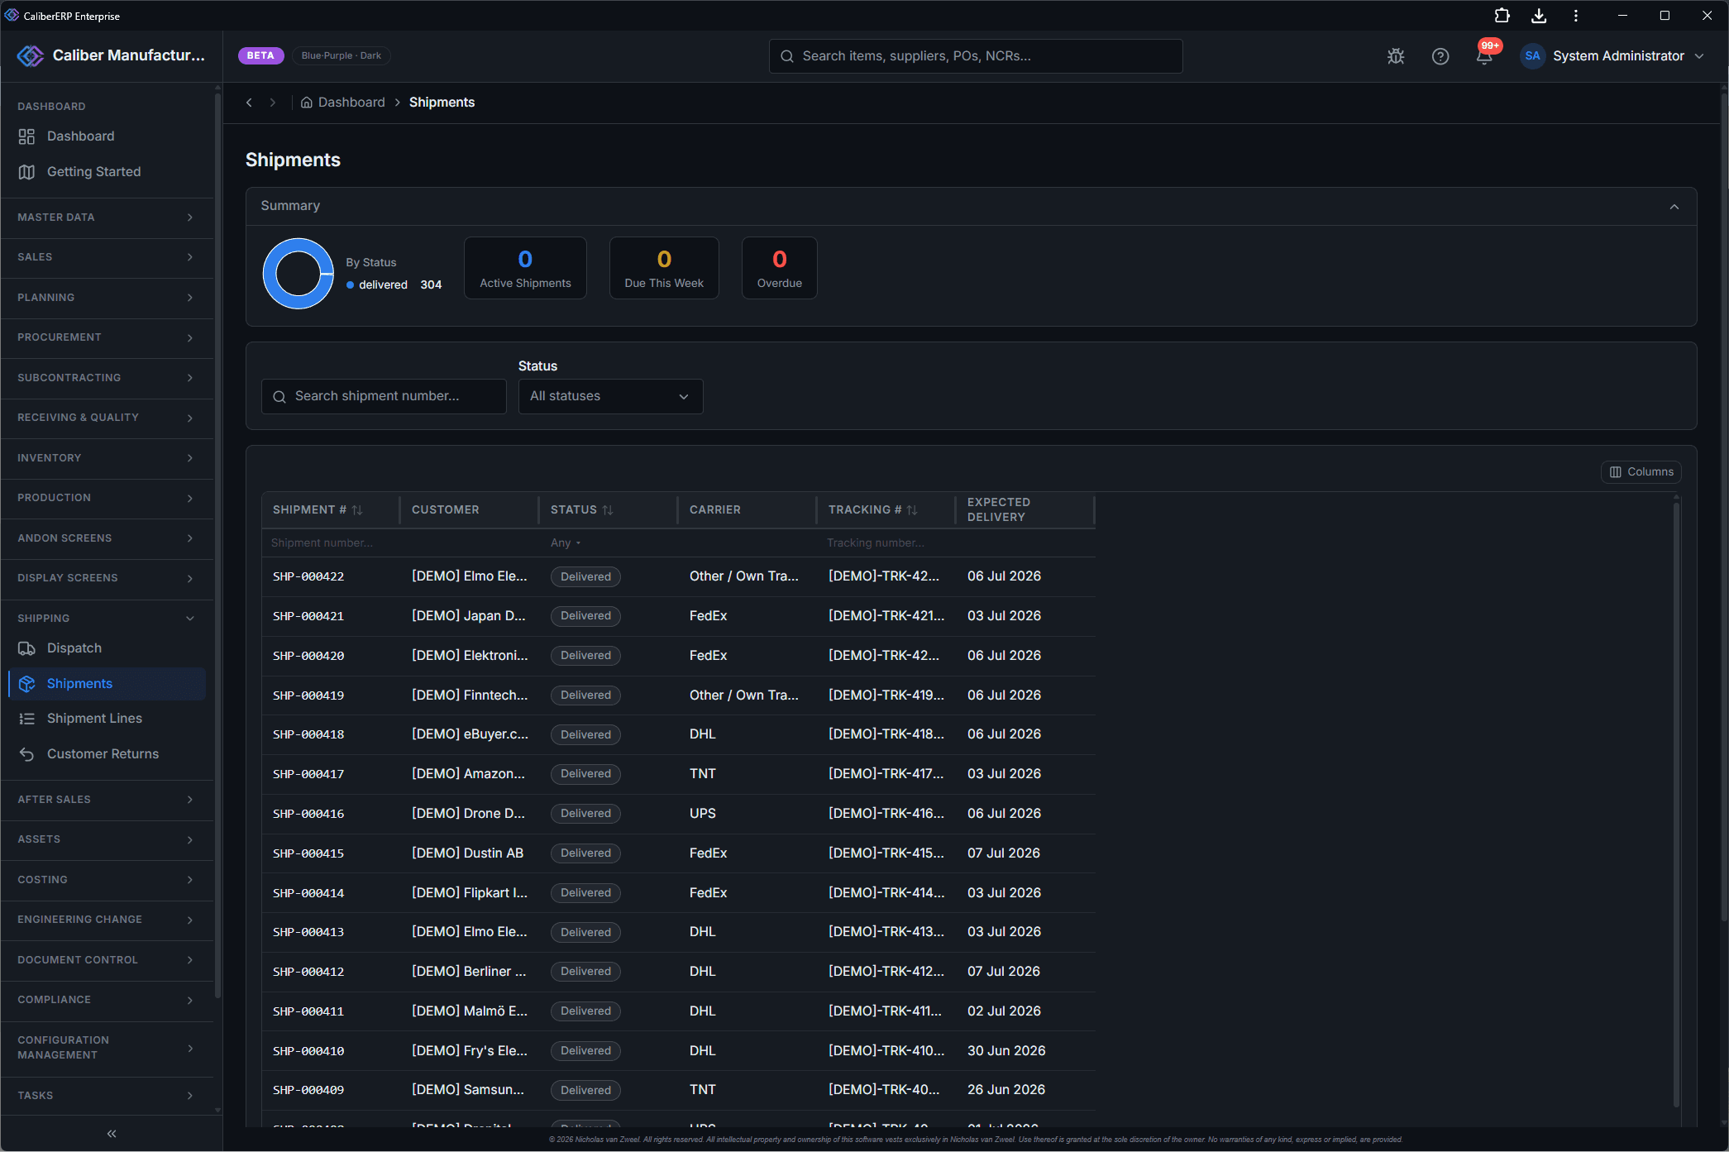Image resolution: width=1729 pixels, height=1152 pixels.
Task: Expand the Production section
Action: 107,498
